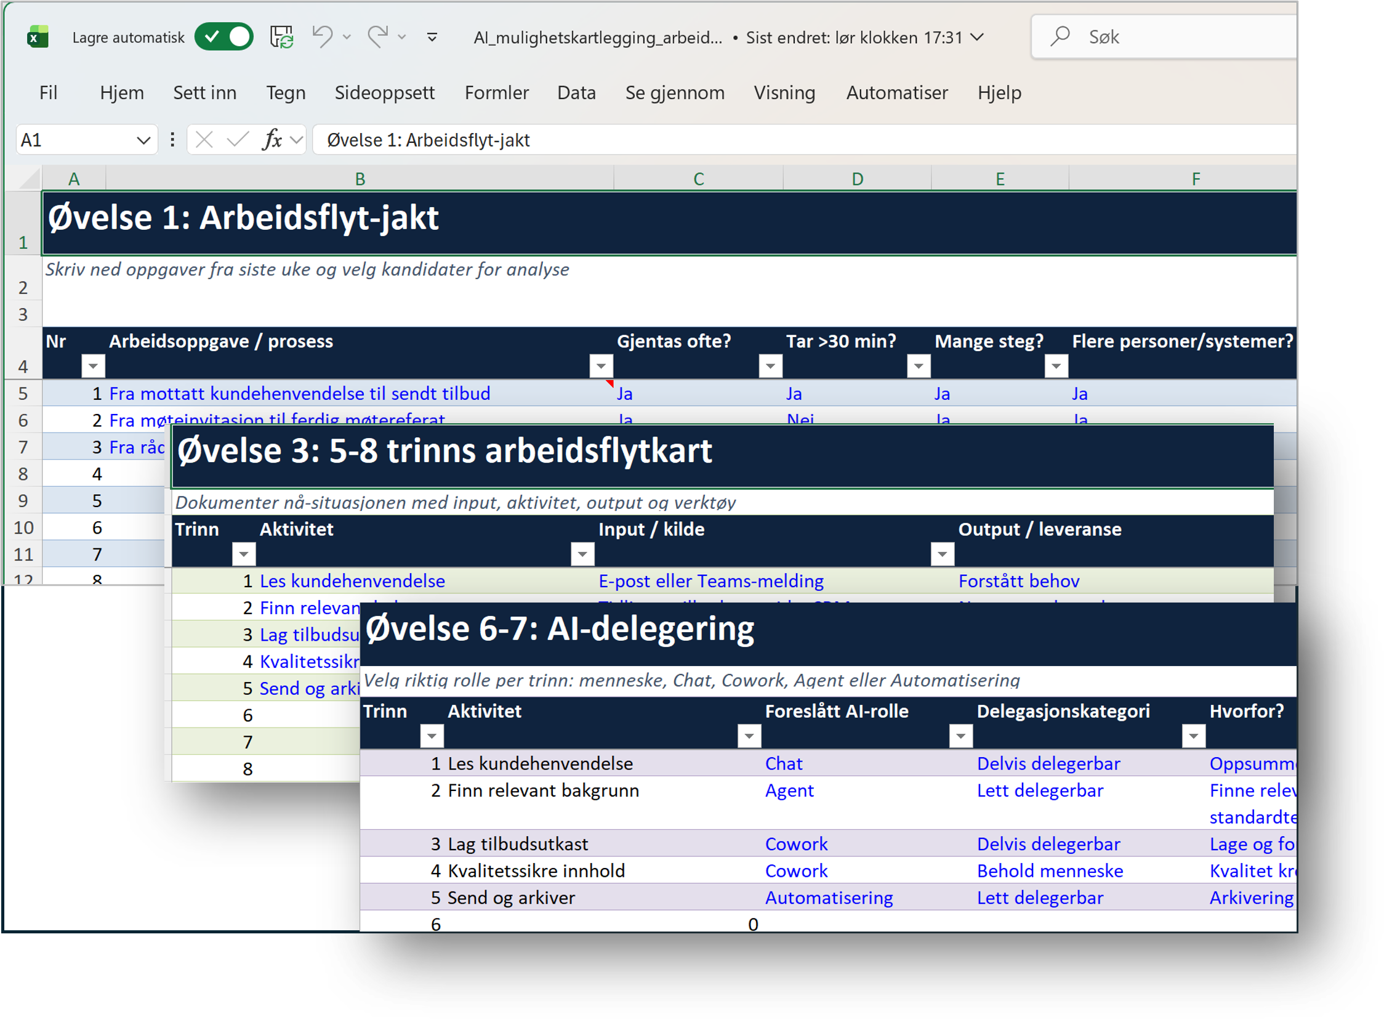Open the Tegn tab

tap(286, 92)
